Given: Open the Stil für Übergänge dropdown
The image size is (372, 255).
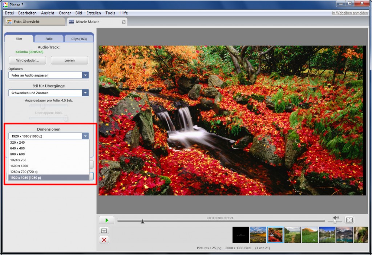Looking at the screenshot, I should point(85,93).
